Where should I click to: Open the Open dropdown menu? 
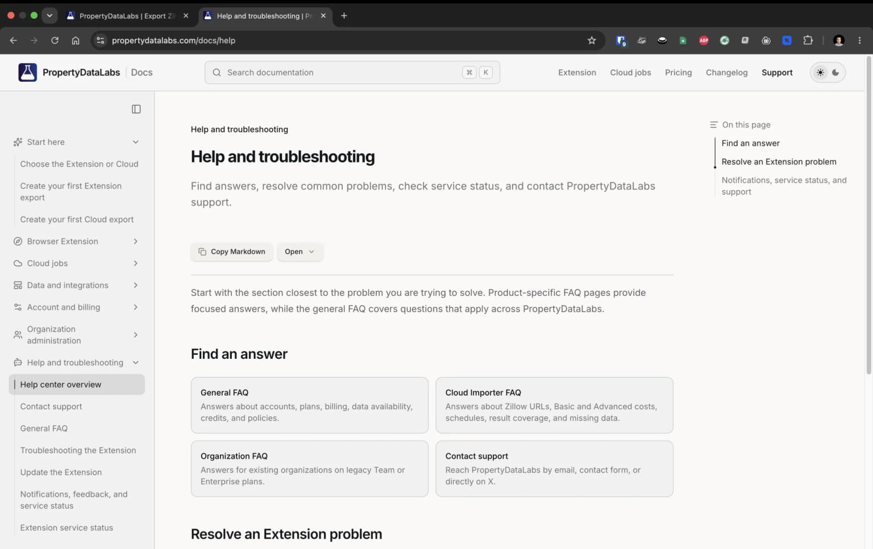(300, 252)
